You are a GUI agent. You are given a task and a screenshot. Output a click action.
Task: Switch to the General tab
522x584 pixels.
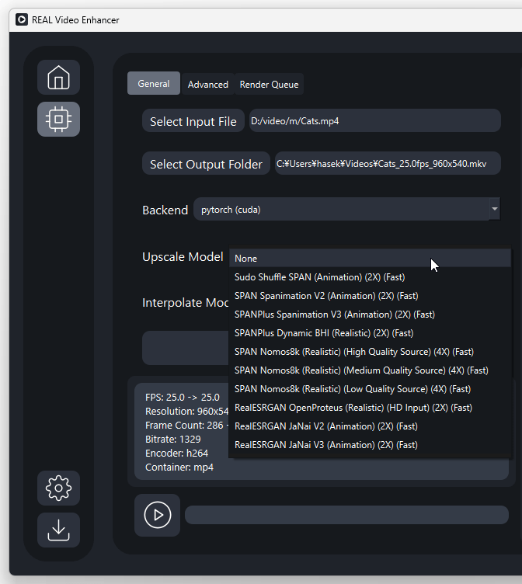pyautogui.click(x=154, y=83)
